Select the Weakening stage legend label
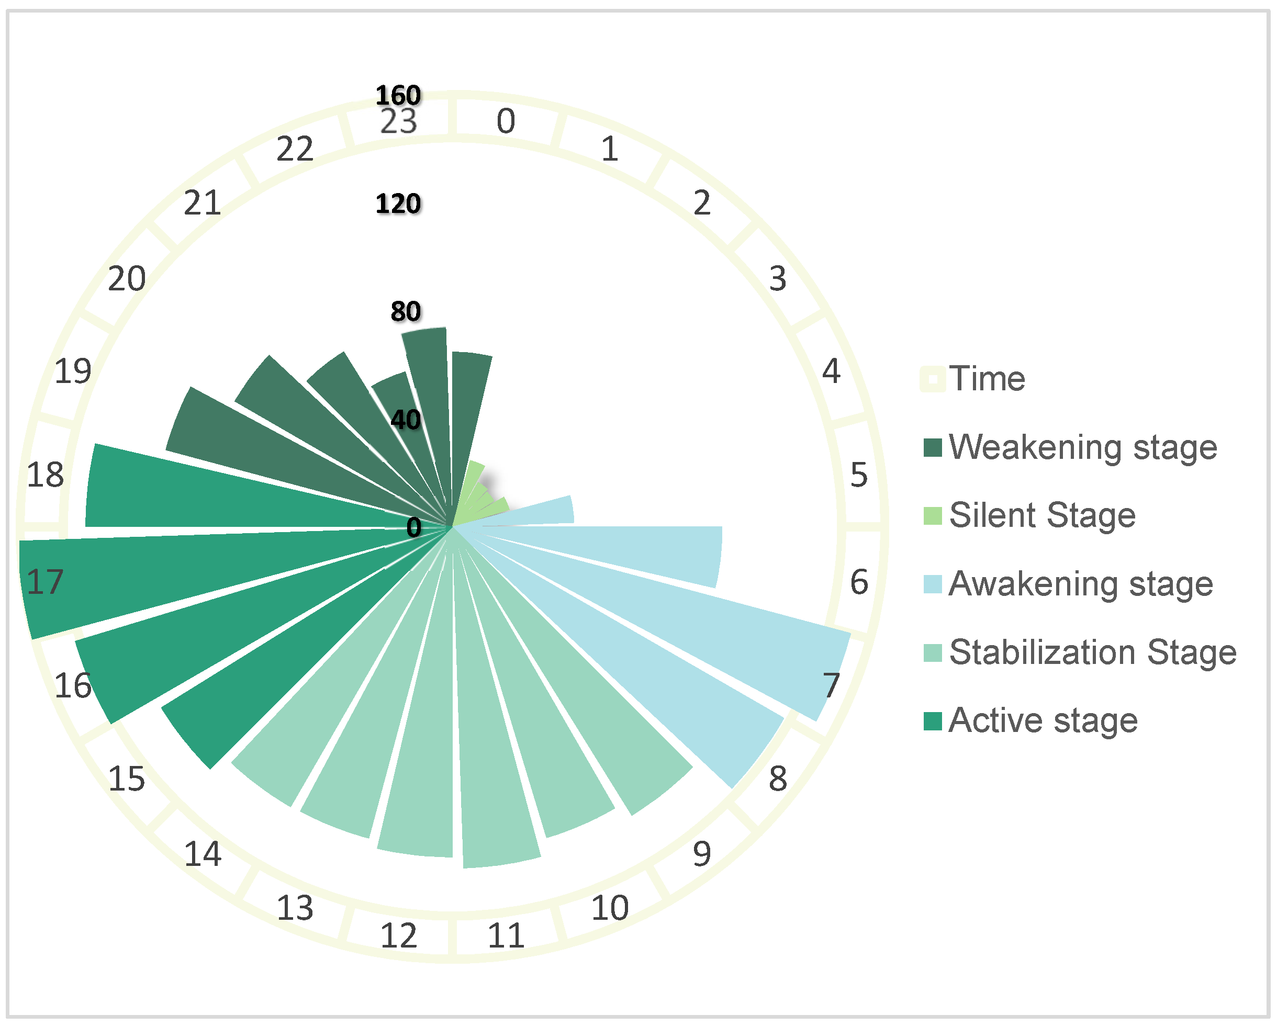The width and height of the screenshot is (1277, 1026). 1083,447
